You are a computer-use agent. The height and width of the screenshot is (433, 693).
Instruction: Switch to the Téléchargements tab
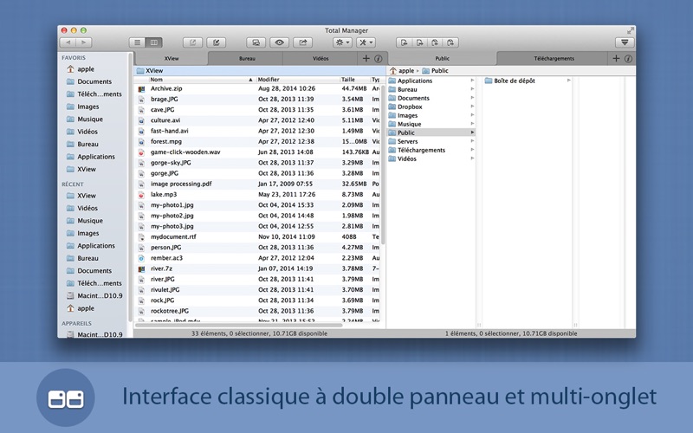[554, 58]
